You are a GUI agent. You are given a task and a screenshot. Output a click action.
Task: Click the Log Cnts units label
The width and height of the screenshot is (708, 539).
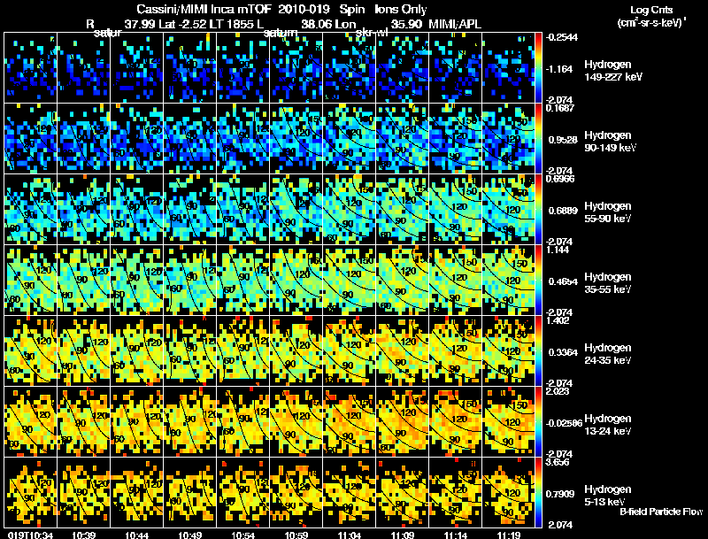[x=651, y=16]
